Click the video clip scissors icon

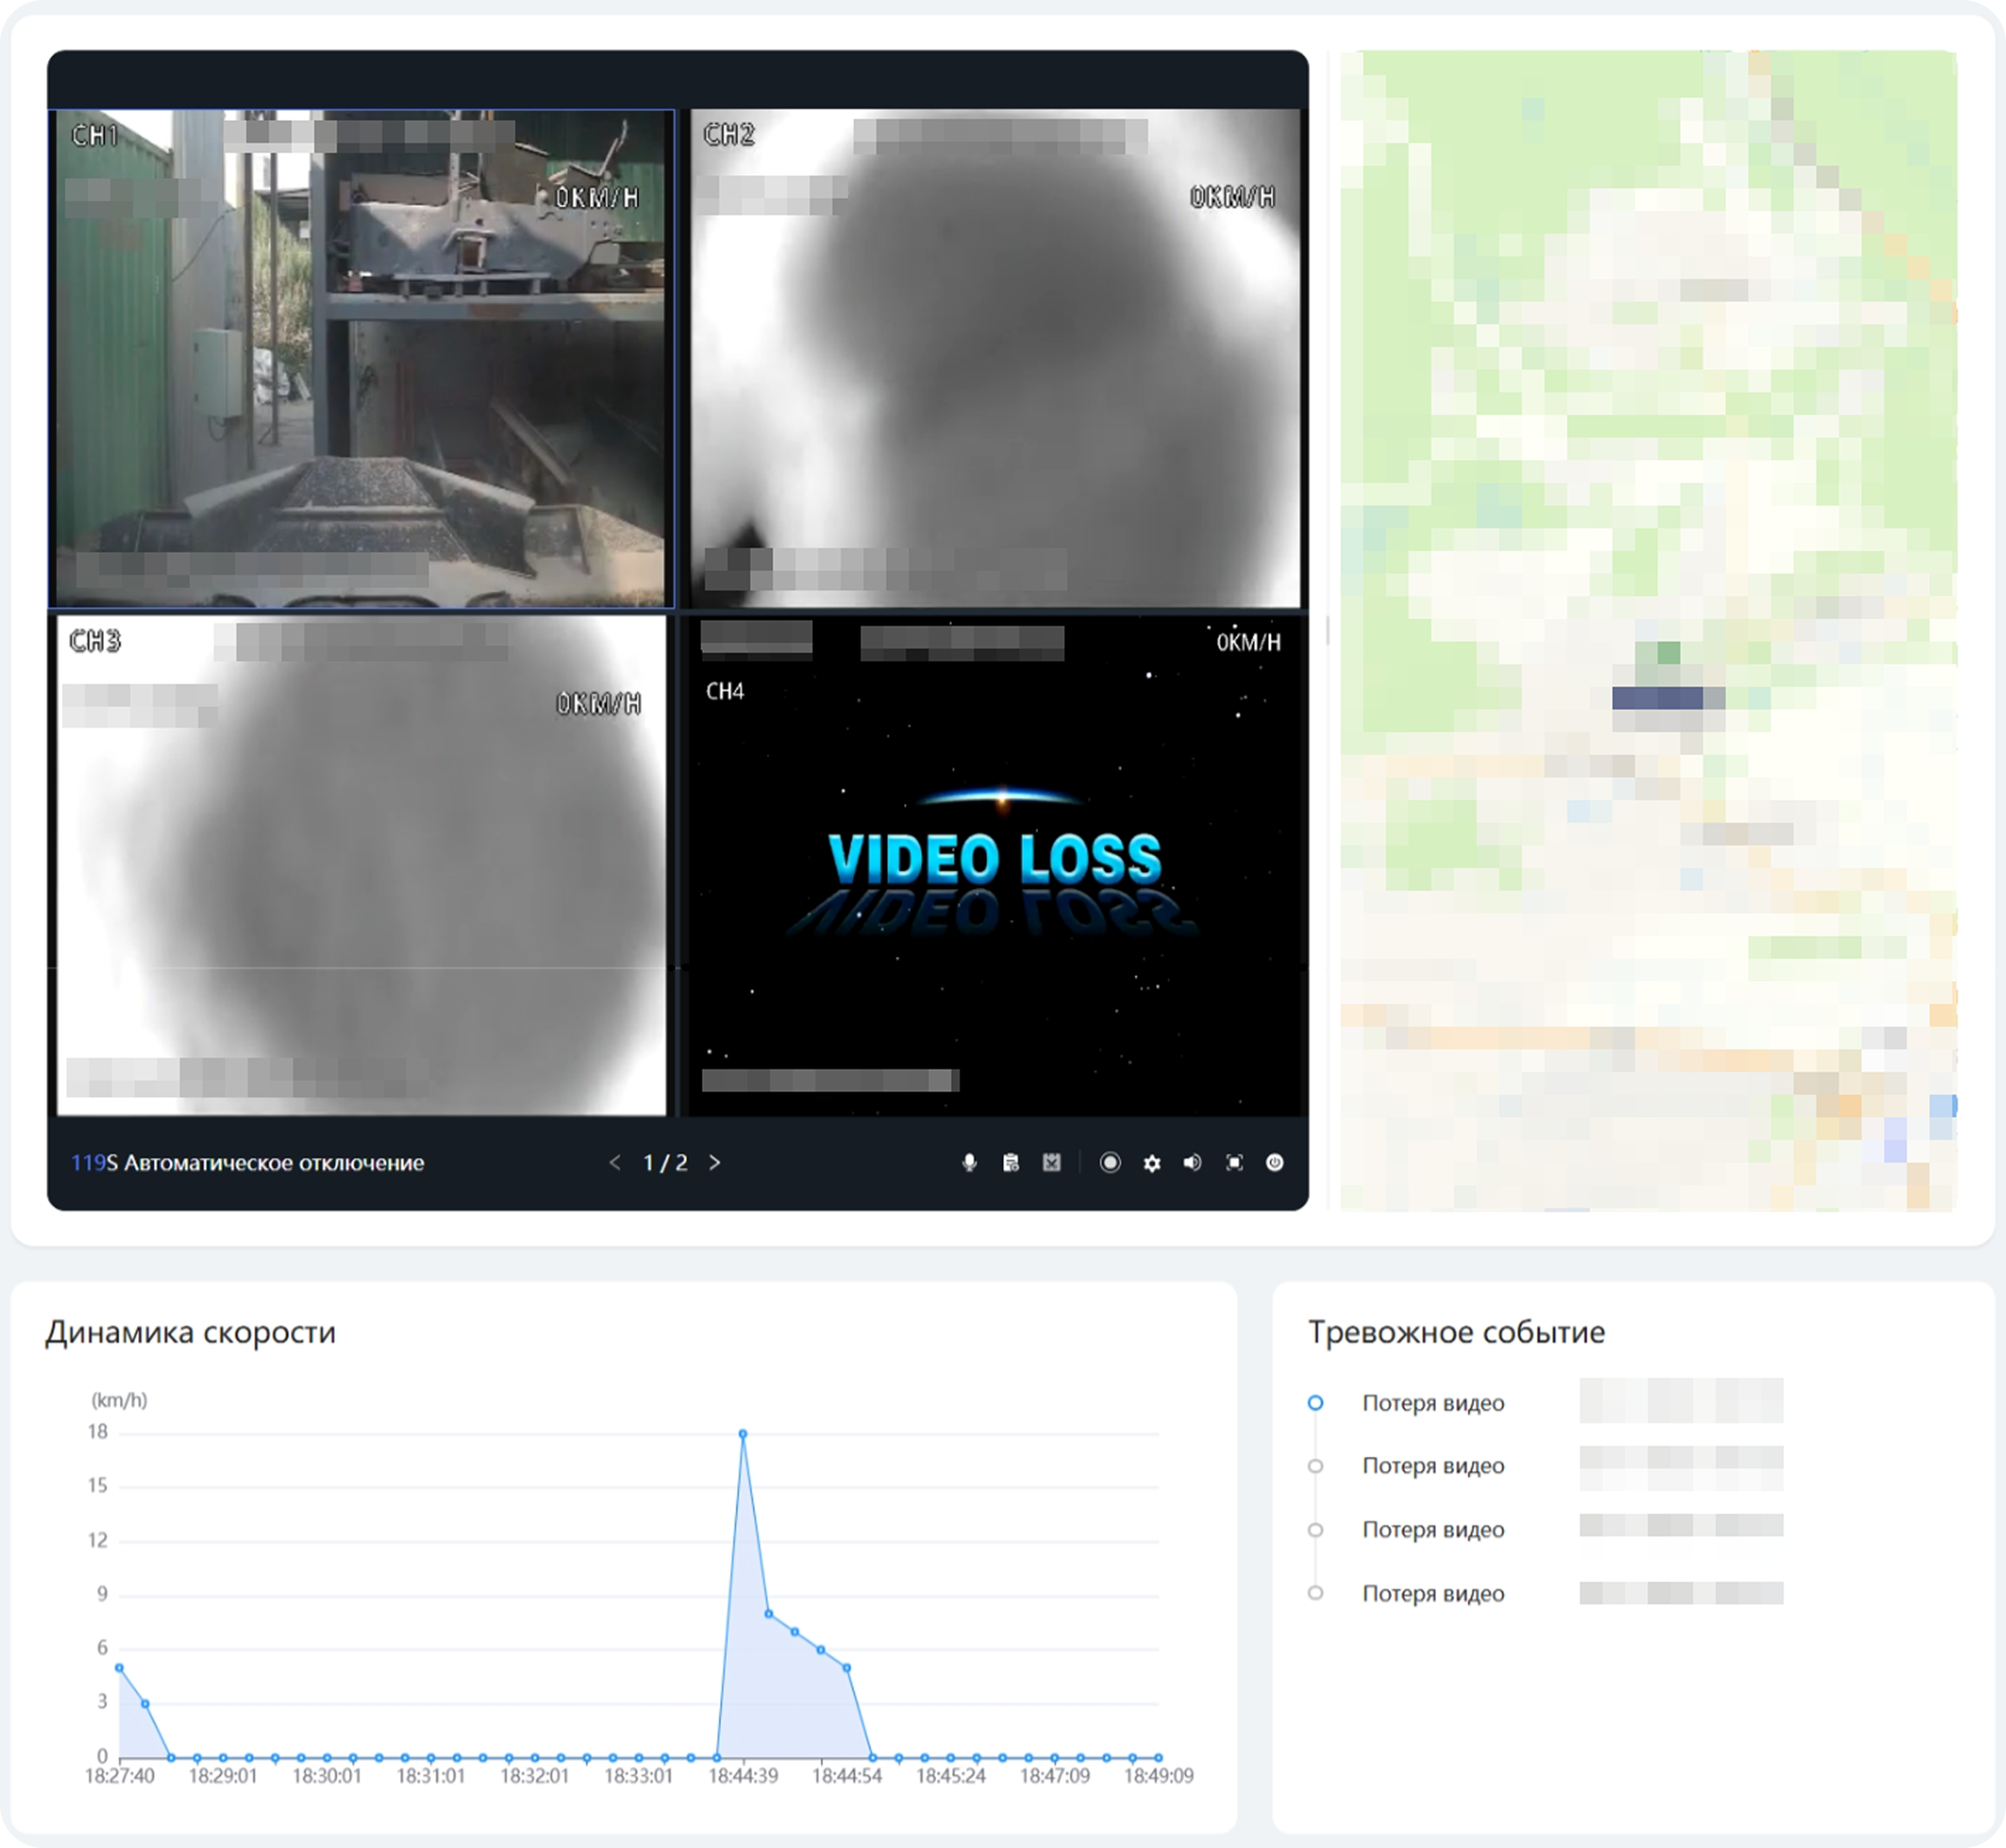1051,1162
